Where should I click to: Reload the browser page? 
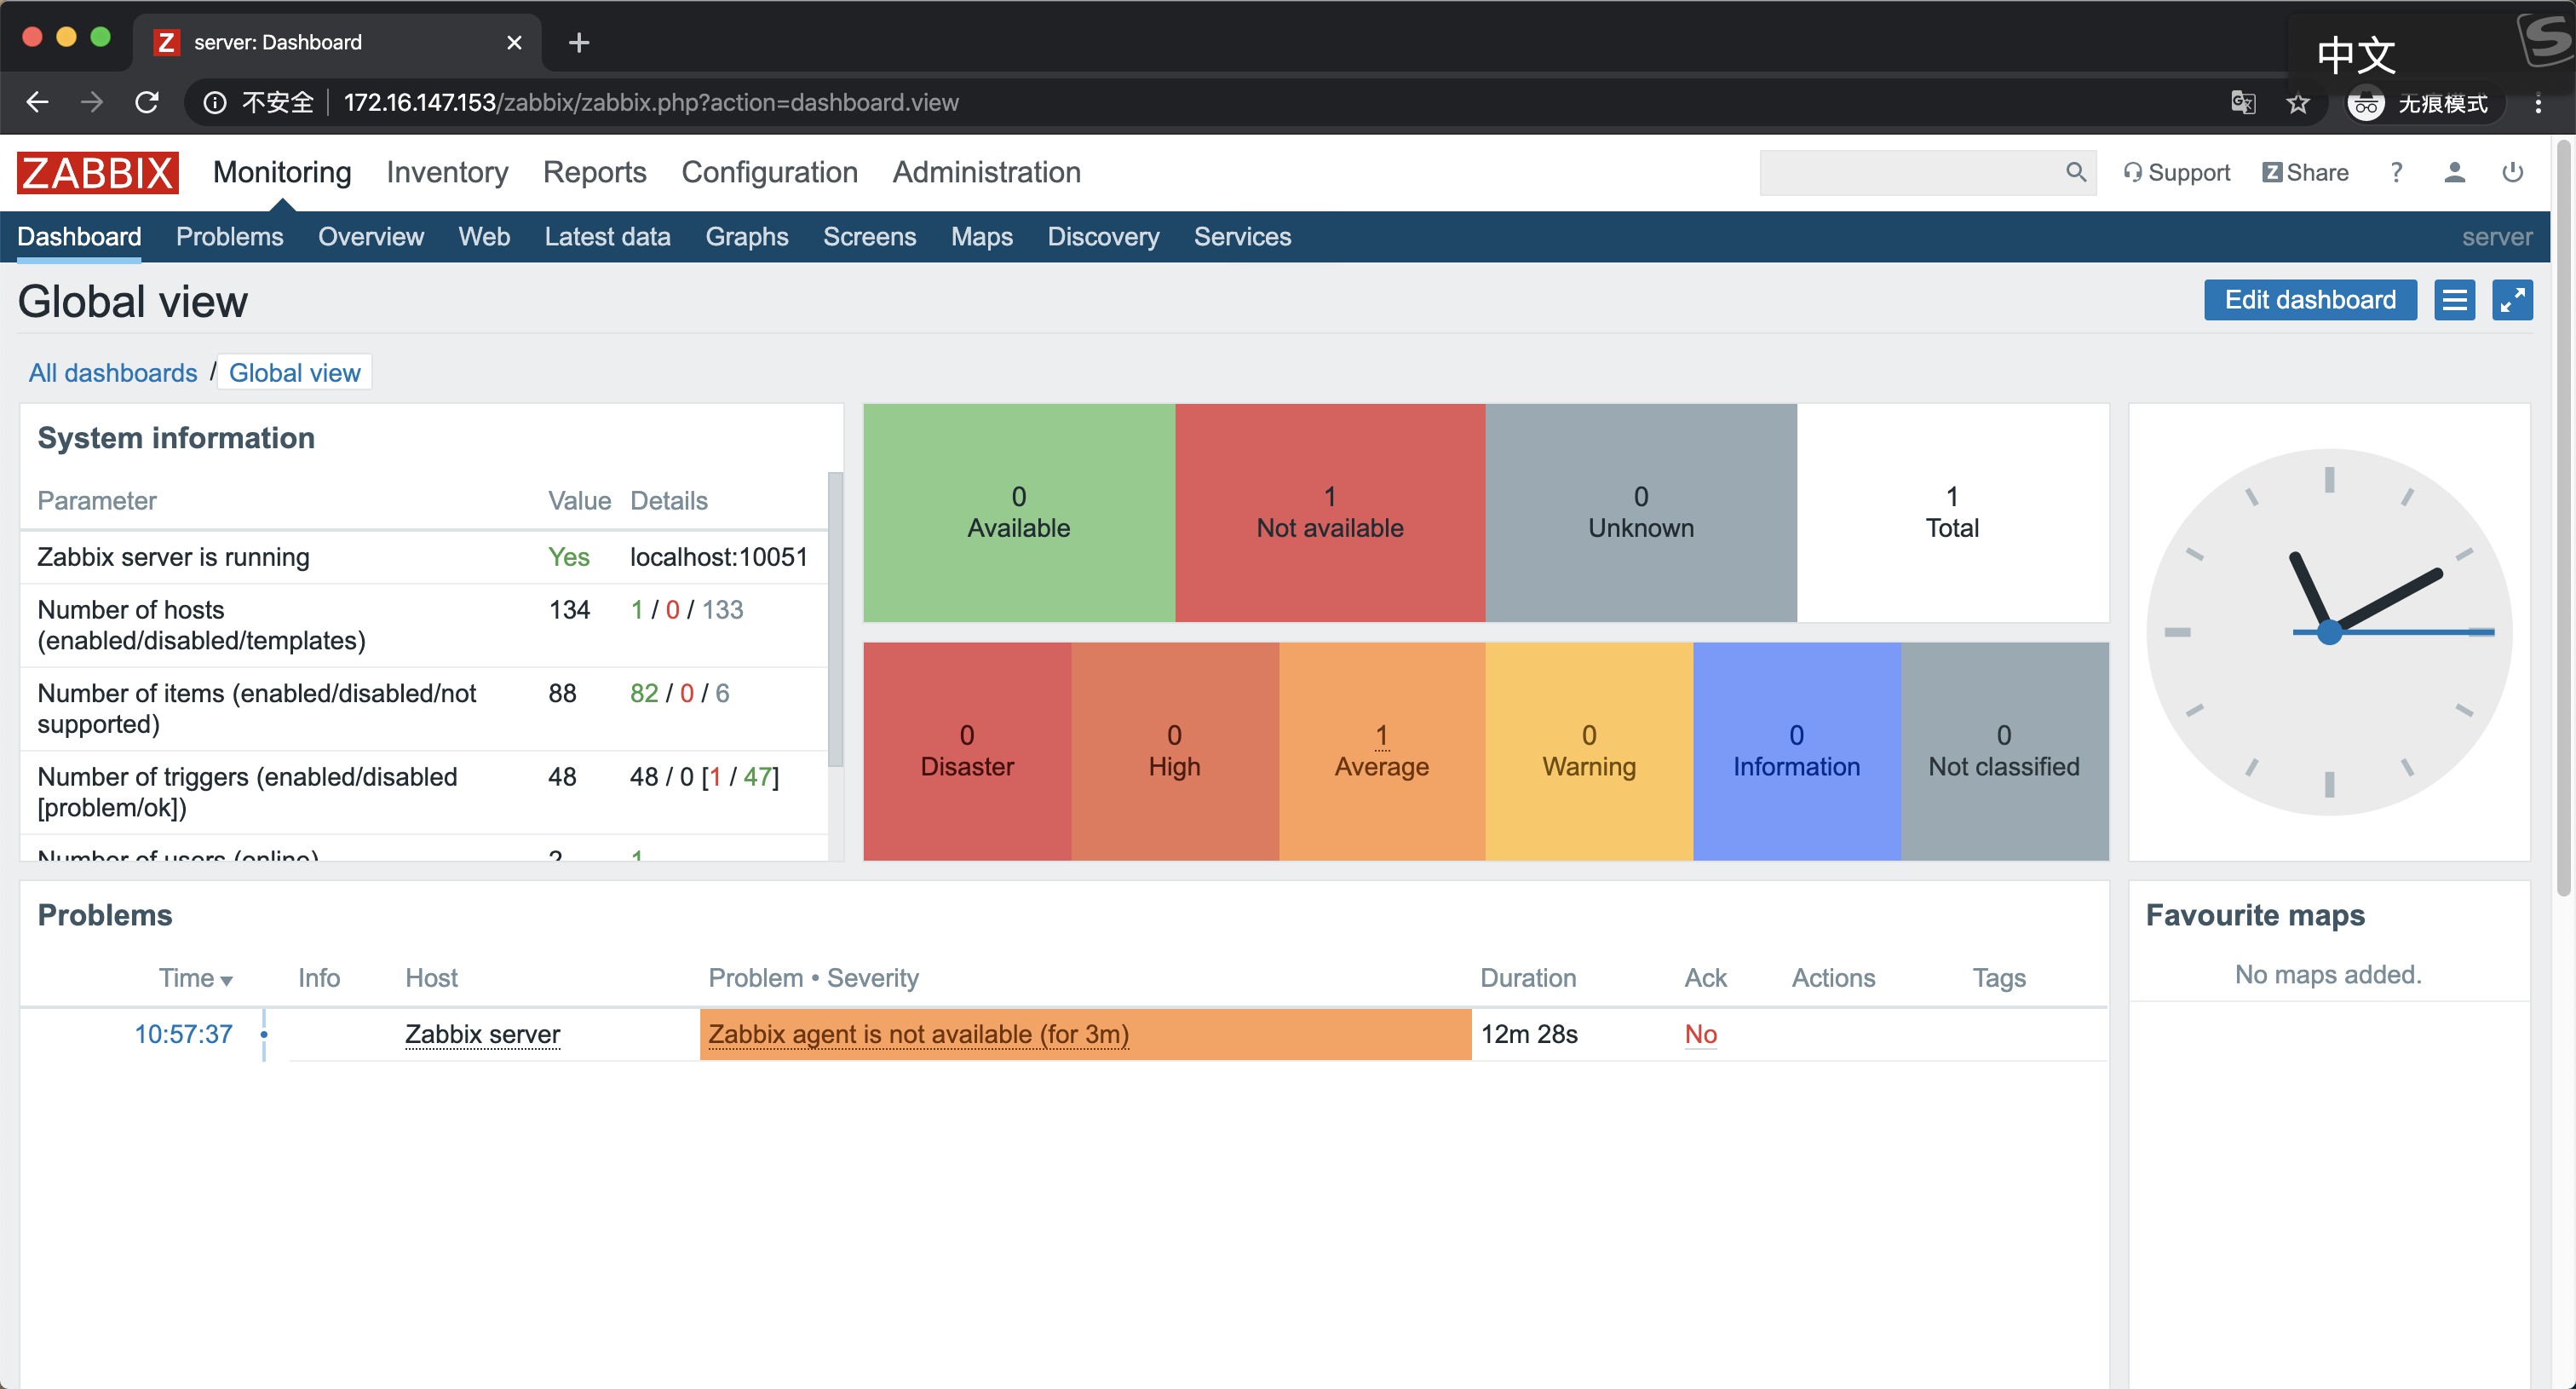pos(147,102)
